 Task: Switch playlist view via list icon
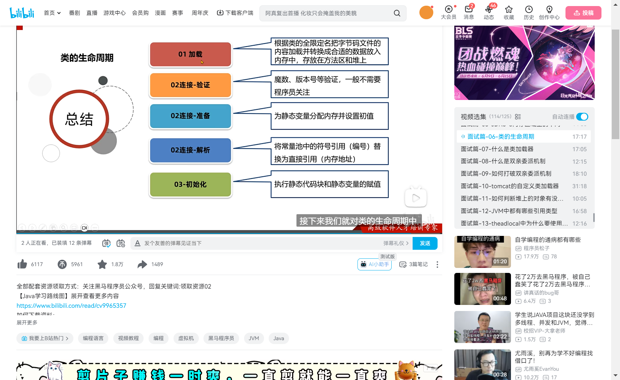pyautogui.click(x=518, y=117)
